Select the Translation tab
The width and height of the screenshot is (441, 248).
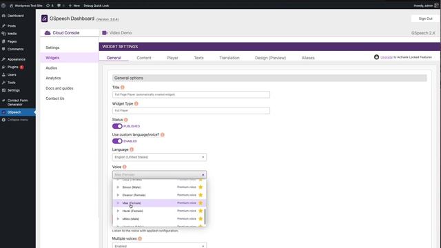click(229, 58)
